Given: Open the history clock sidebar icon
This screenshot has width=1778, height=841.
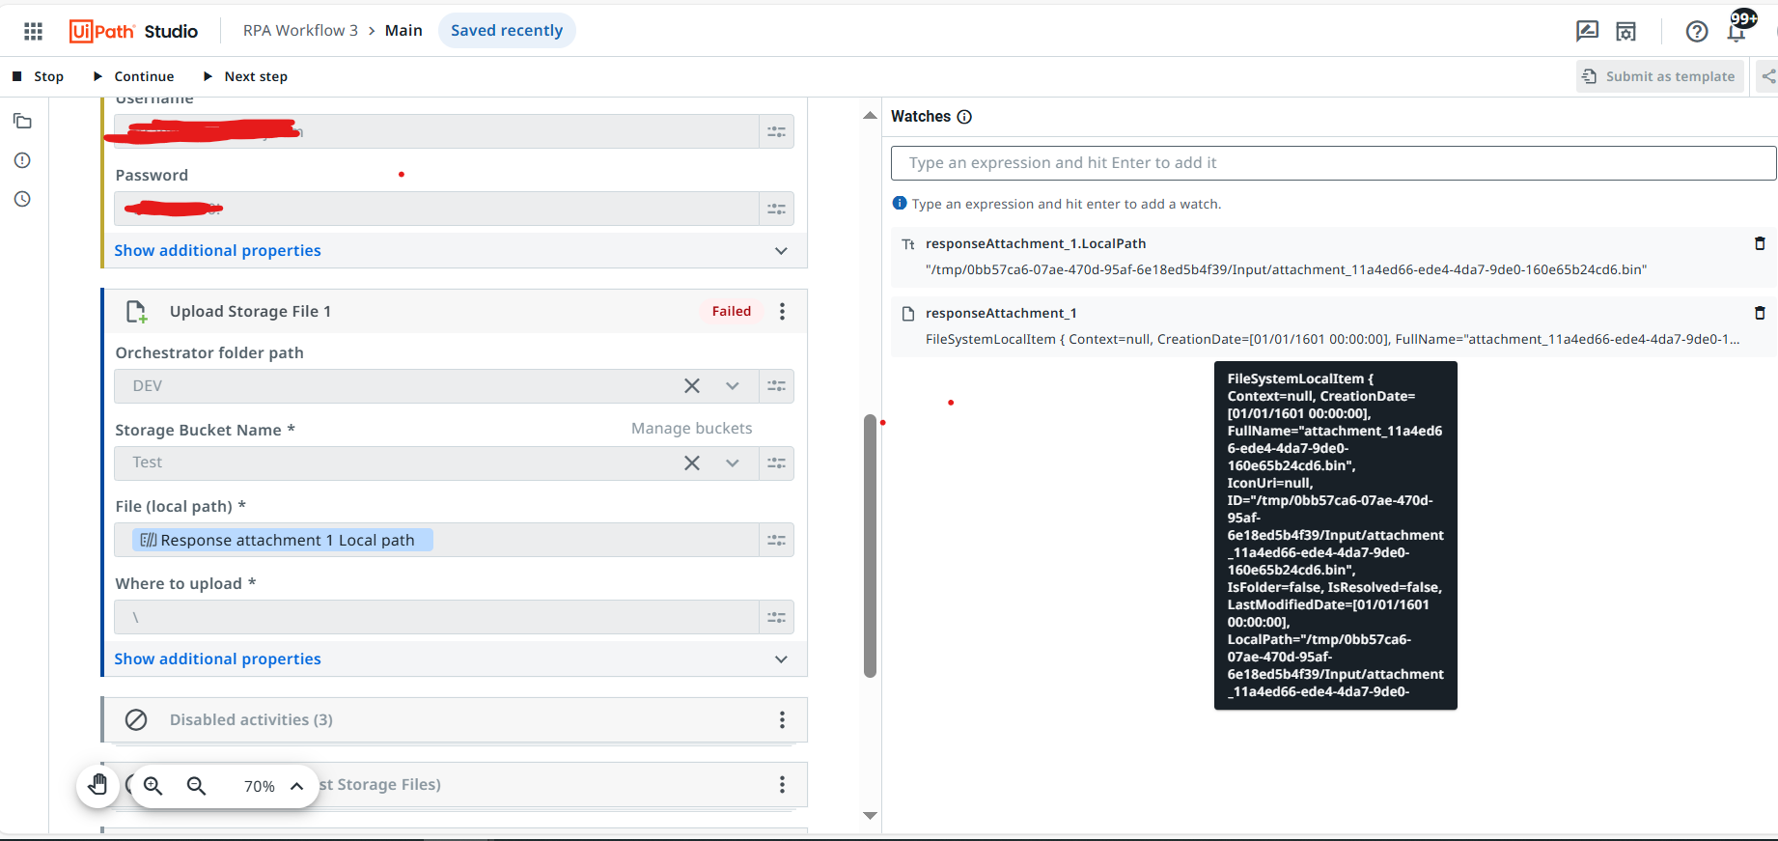Looking at the screenshot, I should click(22, 199).
